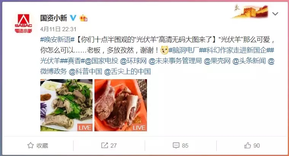Open the #晚安新语# hashtag topic
The width and height of the screenshot is (289, 156).
pos(57,40)
